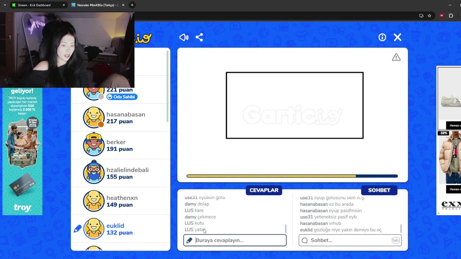
Task: Click the '217 puan' score text
Action: pos(120,121)
